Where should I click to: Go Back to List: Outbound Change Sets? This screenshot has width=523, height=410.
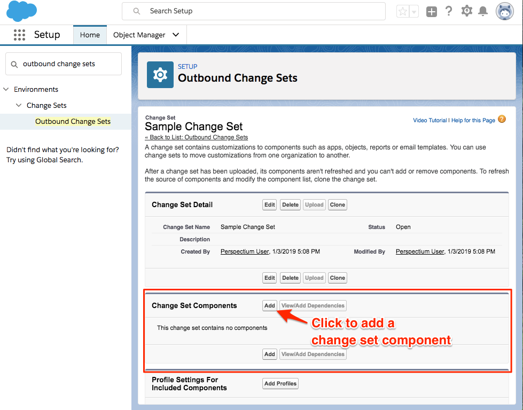(x=197, y=137)
